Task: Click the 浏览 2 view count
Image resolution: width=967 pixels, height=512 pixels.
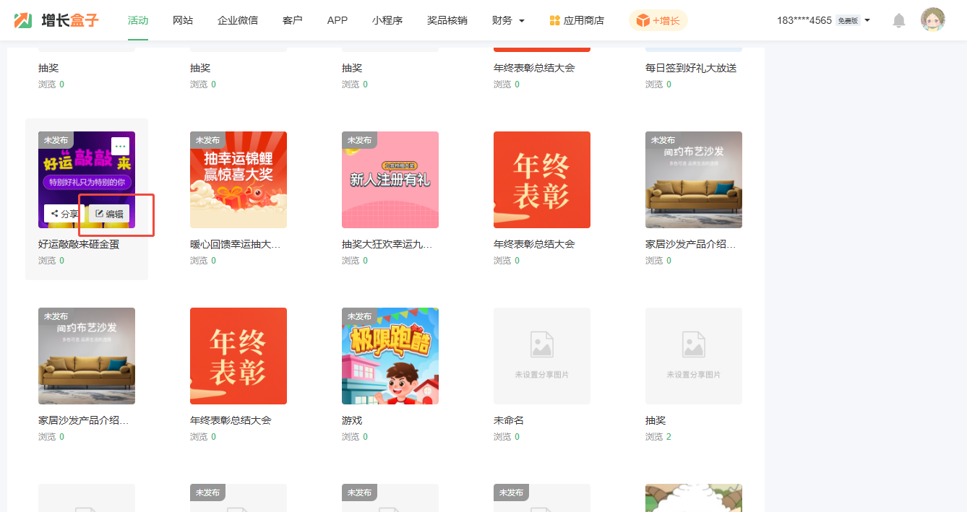Action: coord(658,437)
